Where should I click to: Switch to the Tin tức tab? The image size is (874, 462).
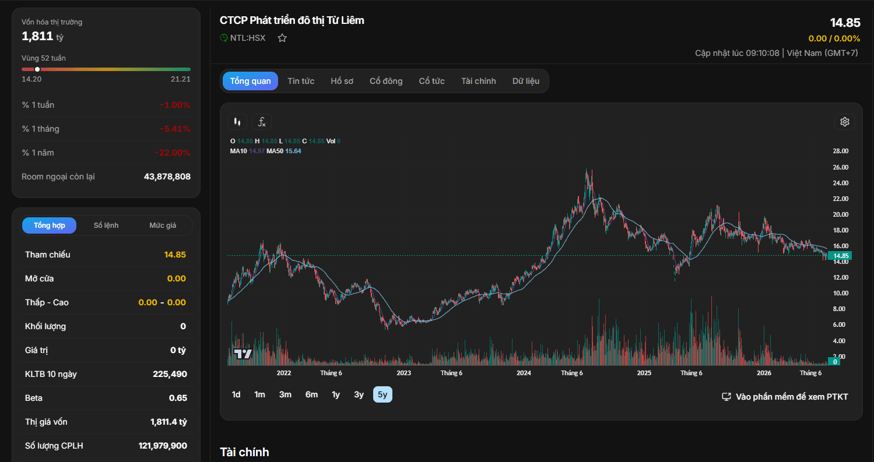pos(301,81)
